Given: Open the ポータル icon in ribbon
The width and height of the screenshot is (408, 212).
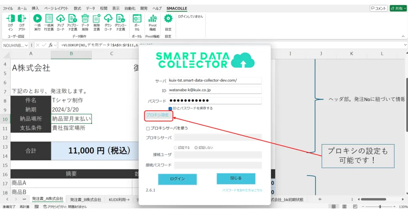Looking at the screenshot, I should [x=137, y=19].
